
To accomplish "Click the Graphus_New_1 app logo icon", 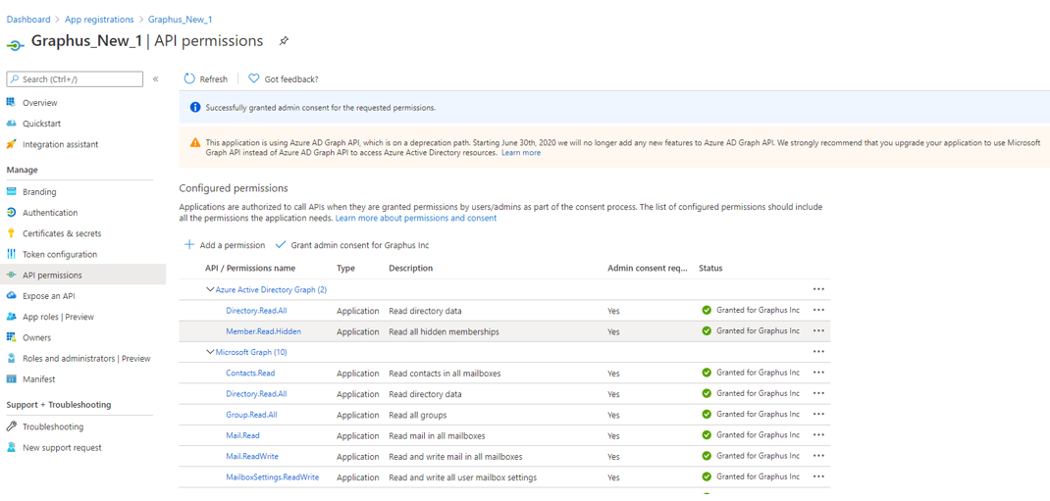I will click(x=16, y=43).
